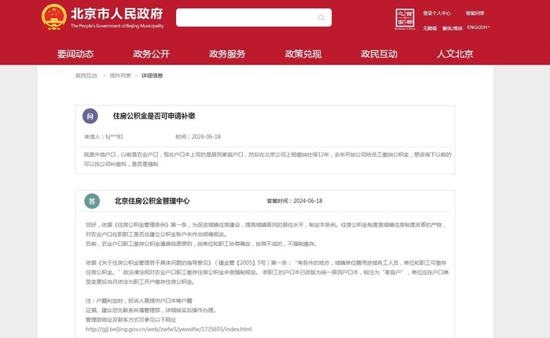Click 北京市人民政府 site title
This screenshot has width=550, height=338.
click(117, 13)
